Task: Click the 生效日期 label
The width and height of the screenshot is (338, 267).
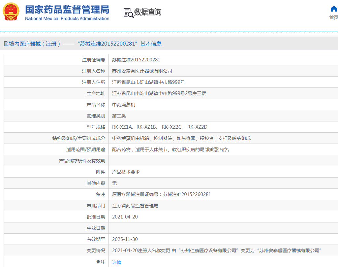Action: 96,228
